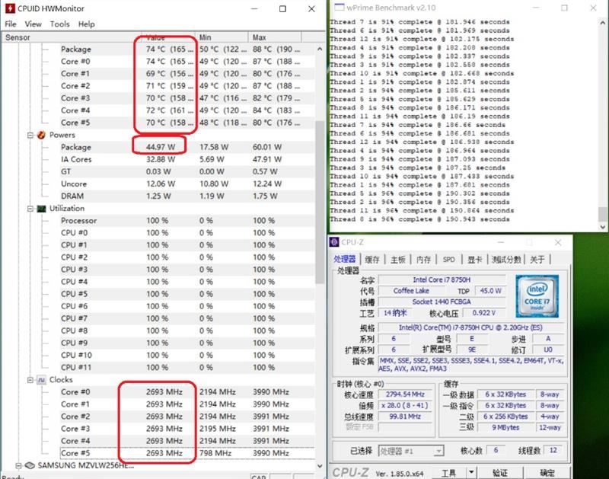
Task: Open the 测试分数 tab in CPU-Z
Action: [506, 260]
